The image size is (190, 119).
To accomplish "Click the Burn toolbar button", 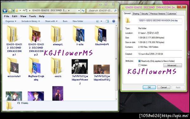I will pyautogui.click(x=65, y=21).
